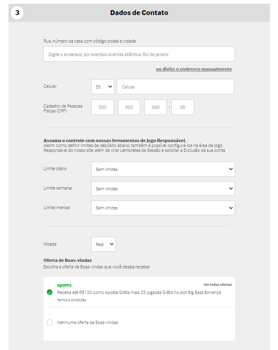Image resolution: width=278 pixels, height=350 pixels.
Task: Click the Celular phone number field
Action: click(x=175, y=86)
